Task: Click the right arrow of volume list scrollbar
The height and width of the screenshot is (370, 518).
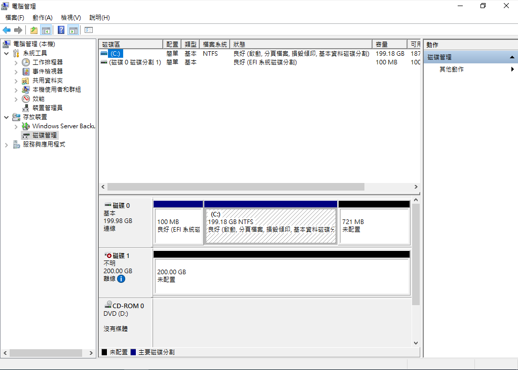Action: pos(416,187)
